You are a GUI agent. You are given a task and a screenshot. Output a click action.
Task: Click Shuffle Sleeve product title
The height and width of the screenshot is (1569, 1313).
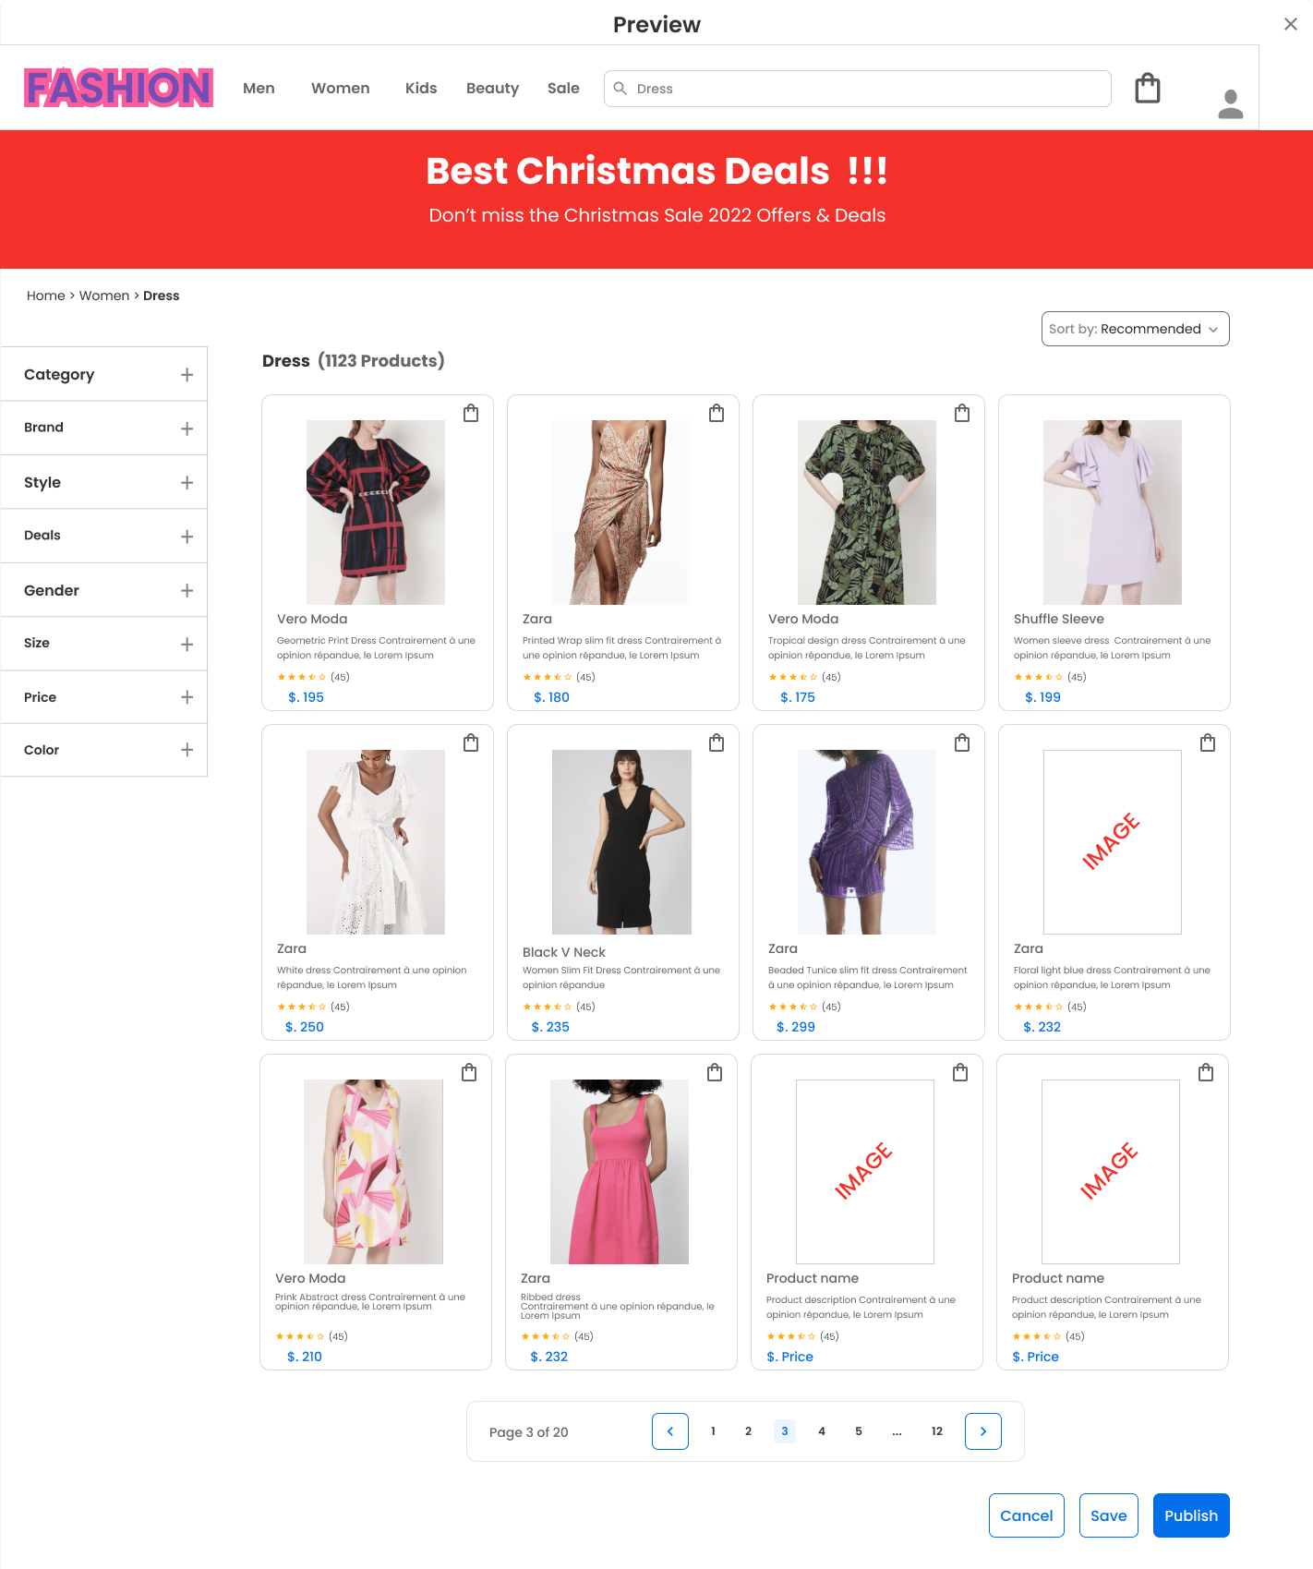(1059, 619)
